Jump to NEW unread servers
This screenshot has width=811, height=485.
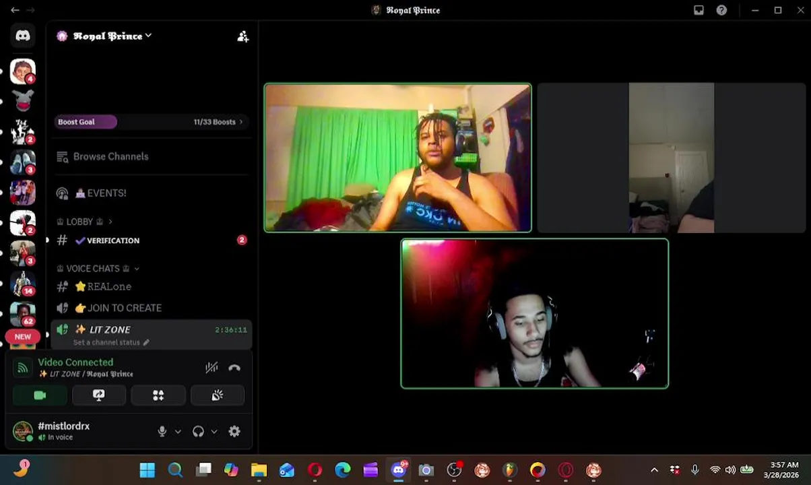(23, 336)
